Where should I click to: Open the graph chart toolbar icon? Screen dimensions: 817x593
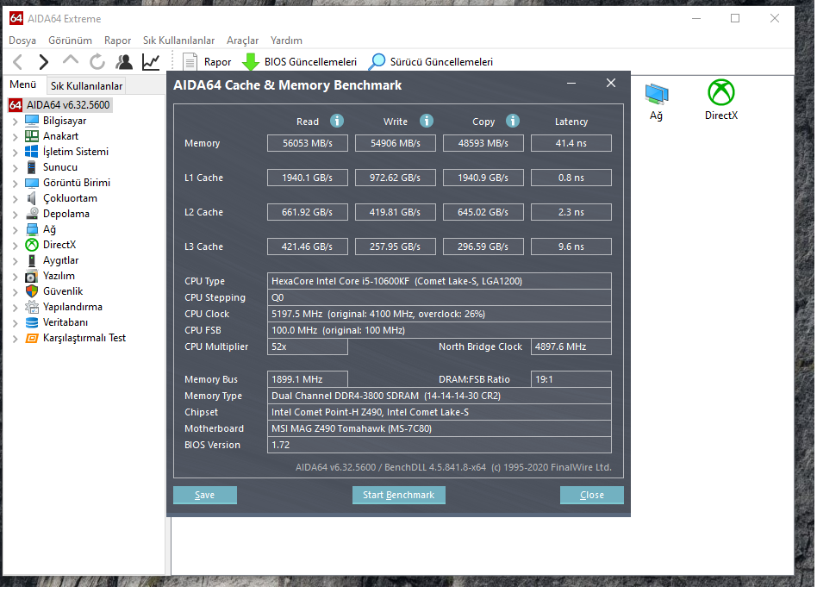click(151, 62)
